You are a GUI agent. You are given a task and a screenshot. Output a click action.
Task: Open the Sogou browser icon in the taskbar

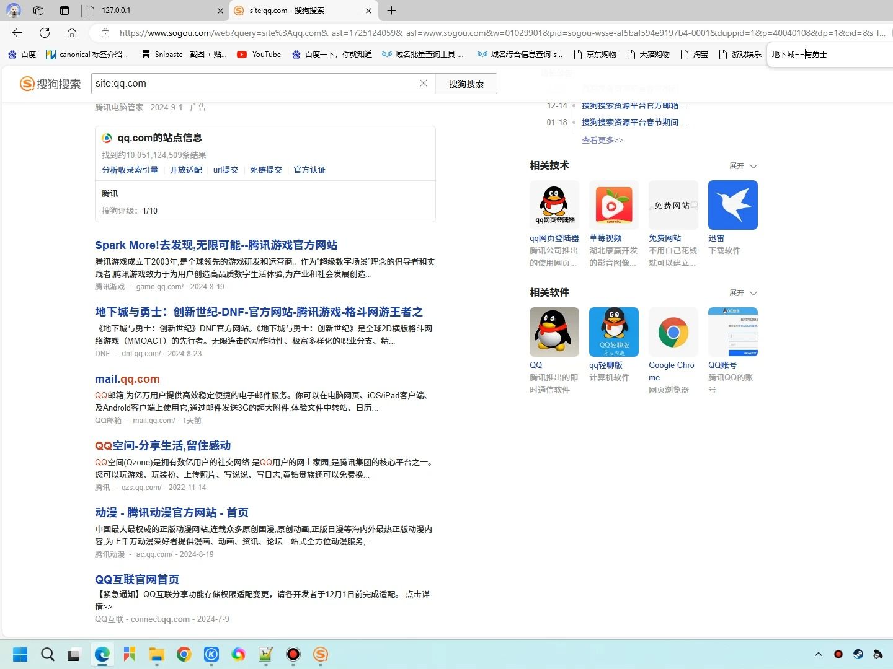click(321, 654)
